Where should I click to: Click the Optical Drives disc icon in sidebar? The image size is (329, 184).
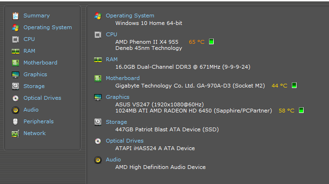pyautogui.click(x=16, y=98)
